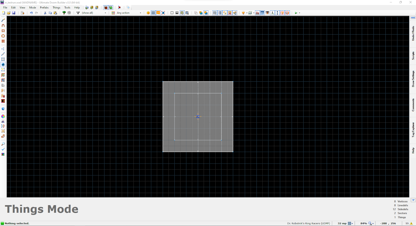416x226 pixels.
Task: Toggle fog rendering button
Action: 257,13
